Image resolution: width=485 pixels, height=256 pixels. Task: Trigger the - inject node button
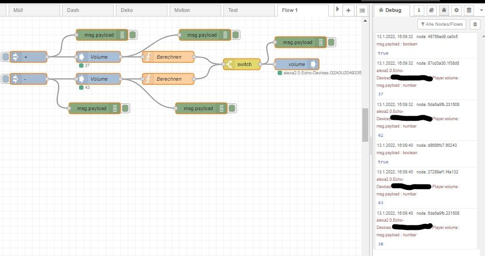(x=6, y=79)
